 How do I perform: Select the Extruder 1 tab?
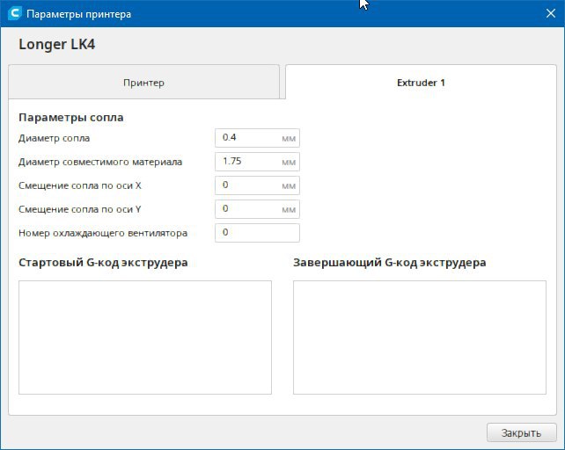(x=421, y=82)
